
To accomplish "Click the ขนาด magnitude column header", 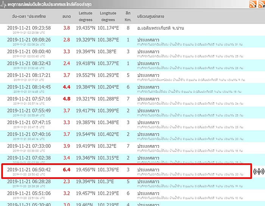I will [67, 16].
